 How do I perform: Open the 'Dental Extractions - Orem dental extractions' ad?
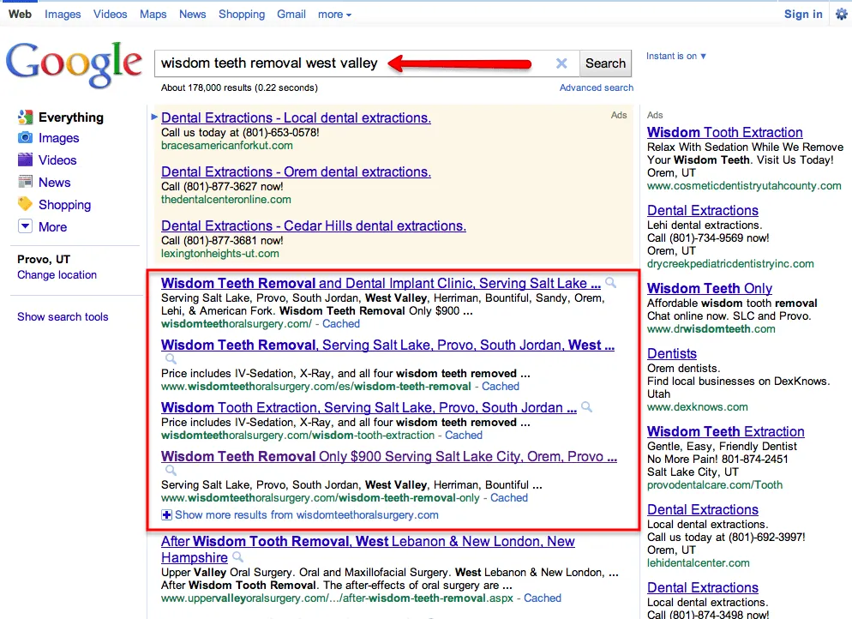click(296, 171)
